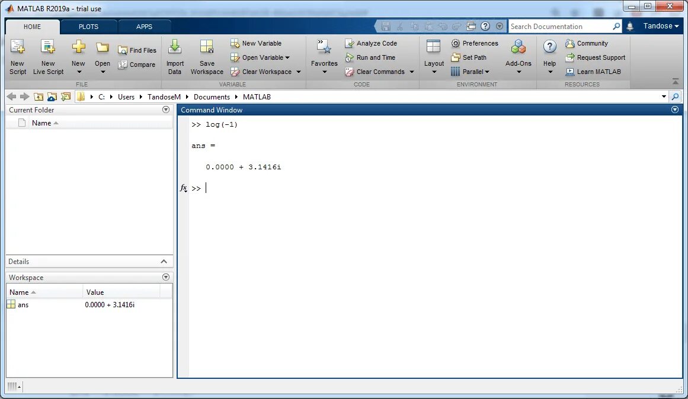
Task: Click the Command Window prompt line
Action: tap(434, 188)
